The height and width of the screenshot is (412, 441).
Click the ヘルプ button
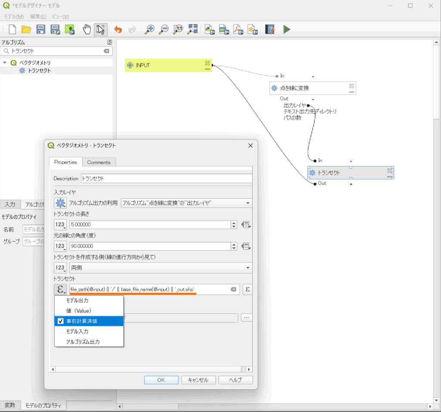tap(236, 380)
